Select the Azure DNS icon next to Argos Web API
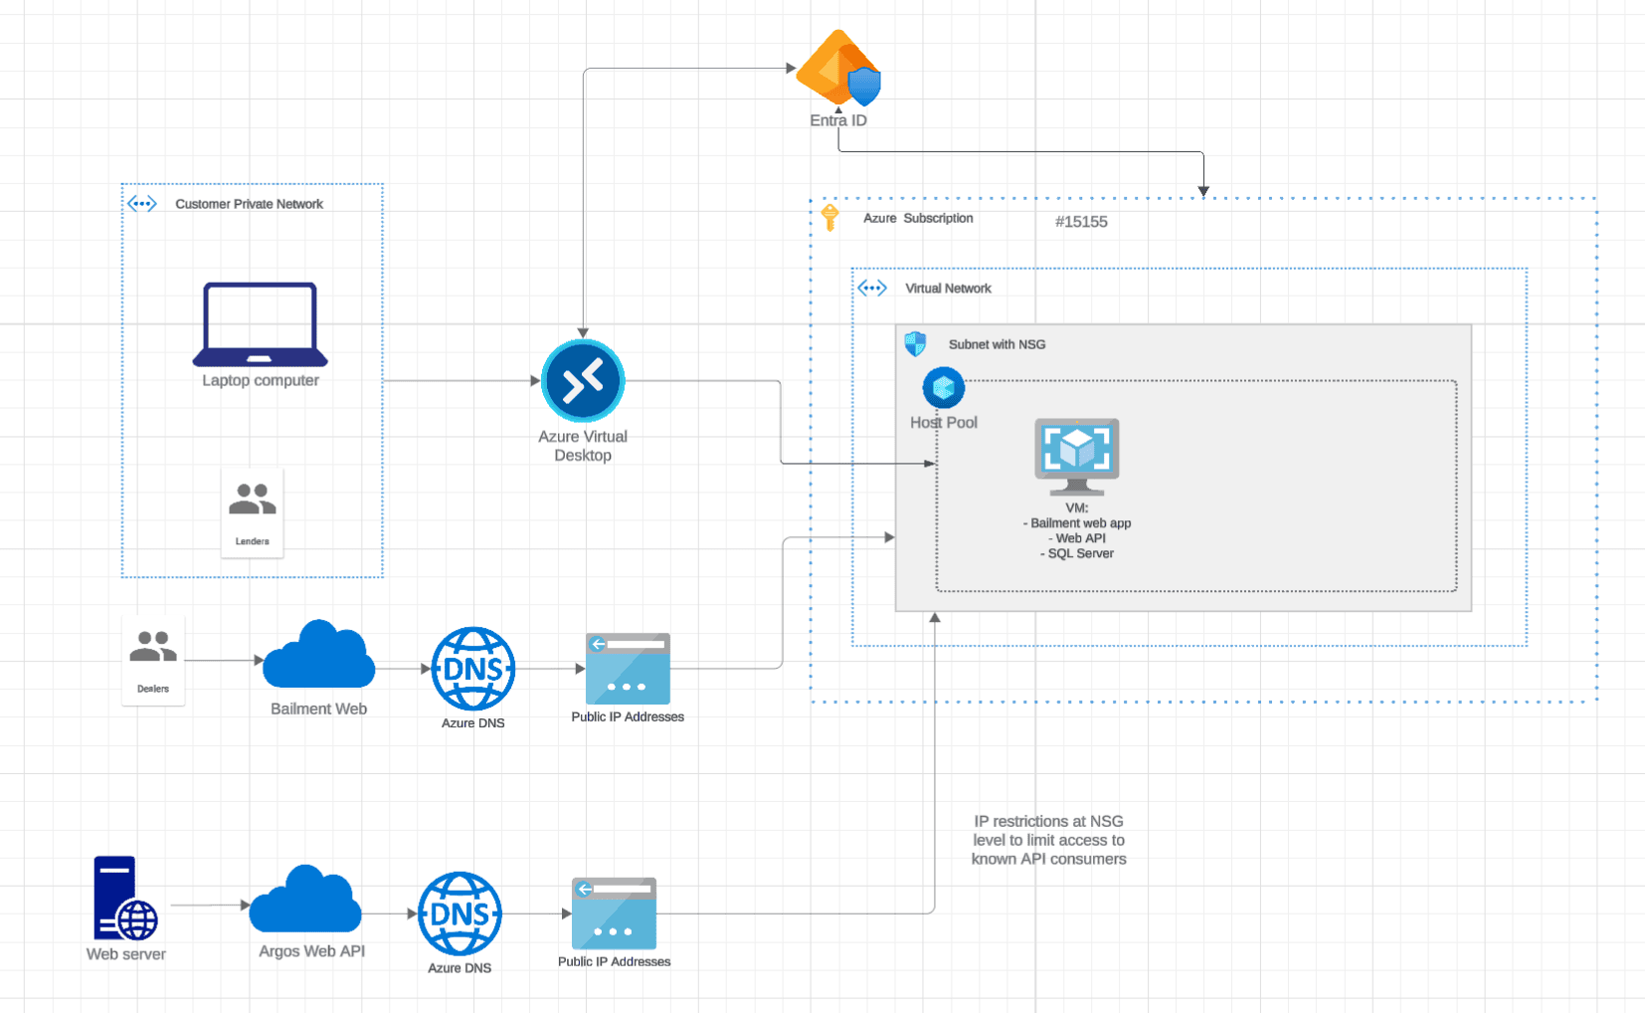The width and height of the screenshot is (1645, 1013). point(459,913)
